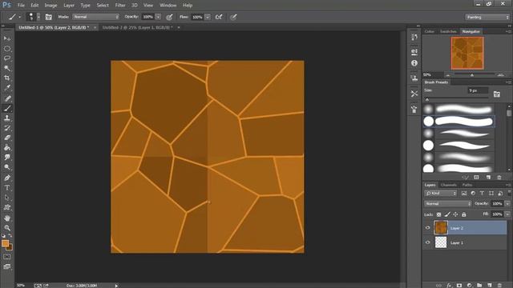Select the Custom Shape tool

pyautogui.click(x=7, y=207)
